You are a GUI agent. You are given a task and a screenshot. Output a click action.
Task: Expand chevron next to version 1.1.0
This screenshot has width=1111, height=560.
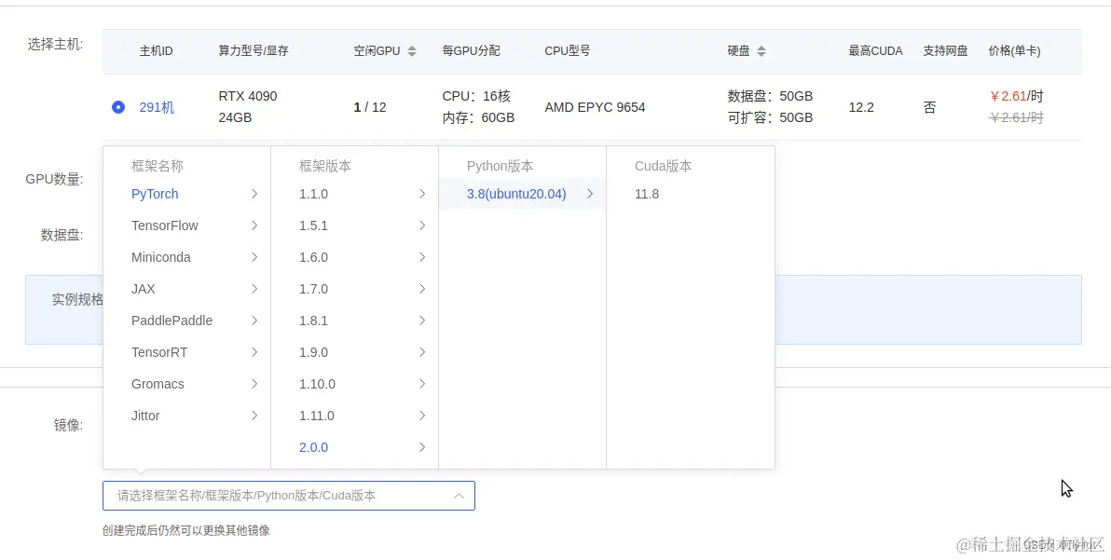pos(422,194)
